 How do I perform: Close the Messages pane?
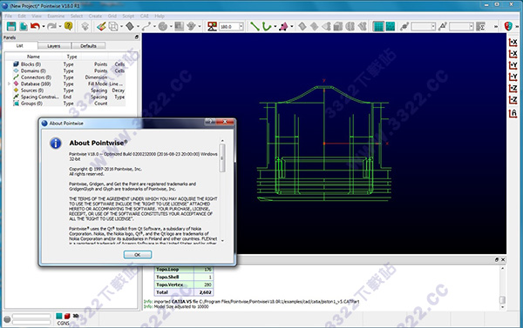pos(503,260)
